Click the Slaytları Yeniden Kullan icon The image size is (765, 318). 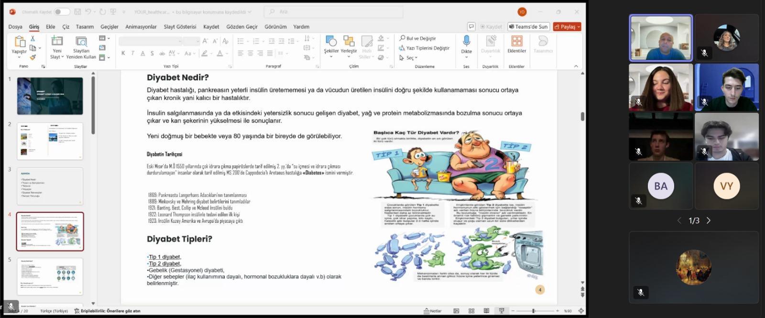(81, 42)
